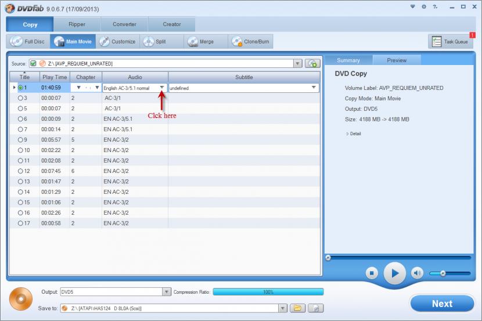Select title 5 radio button
The height and width of the screenshot is (321, 482).
20,109
